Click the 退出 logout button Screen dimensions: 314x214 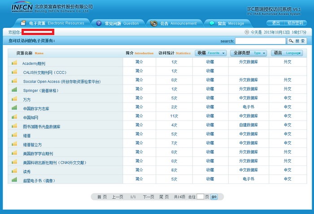(276, 23)
